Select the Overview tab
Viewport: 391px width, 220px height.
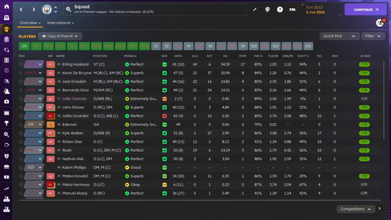(x=30, y=23)
